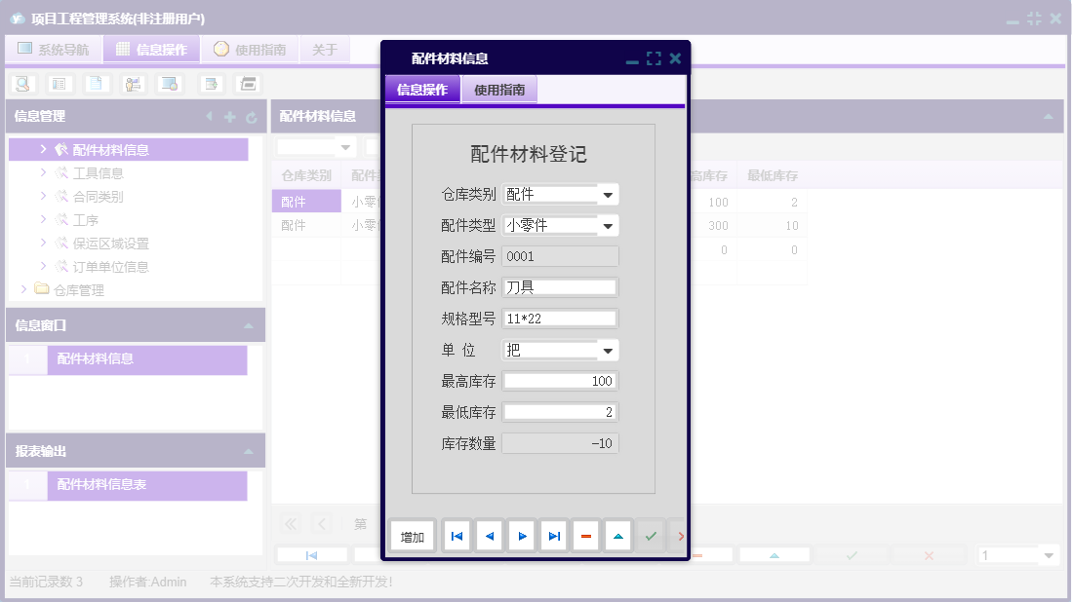Image resolution: width=1072 pixels, height=602 pixels.
Task: Click the new document icon in the toolbar
Action: 95,83
